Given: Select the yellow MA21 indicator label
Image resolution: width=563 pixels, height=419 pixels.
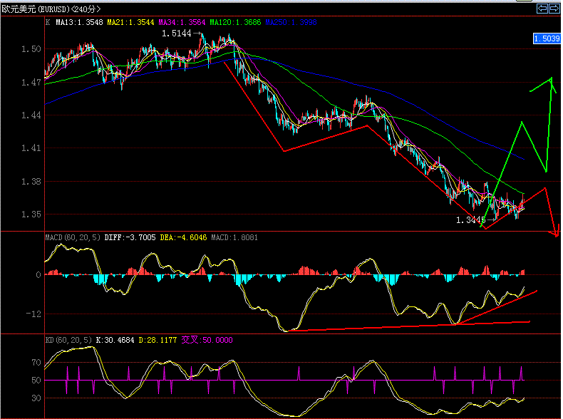Looking at the screenshot, I should click(x=131, y=23).
